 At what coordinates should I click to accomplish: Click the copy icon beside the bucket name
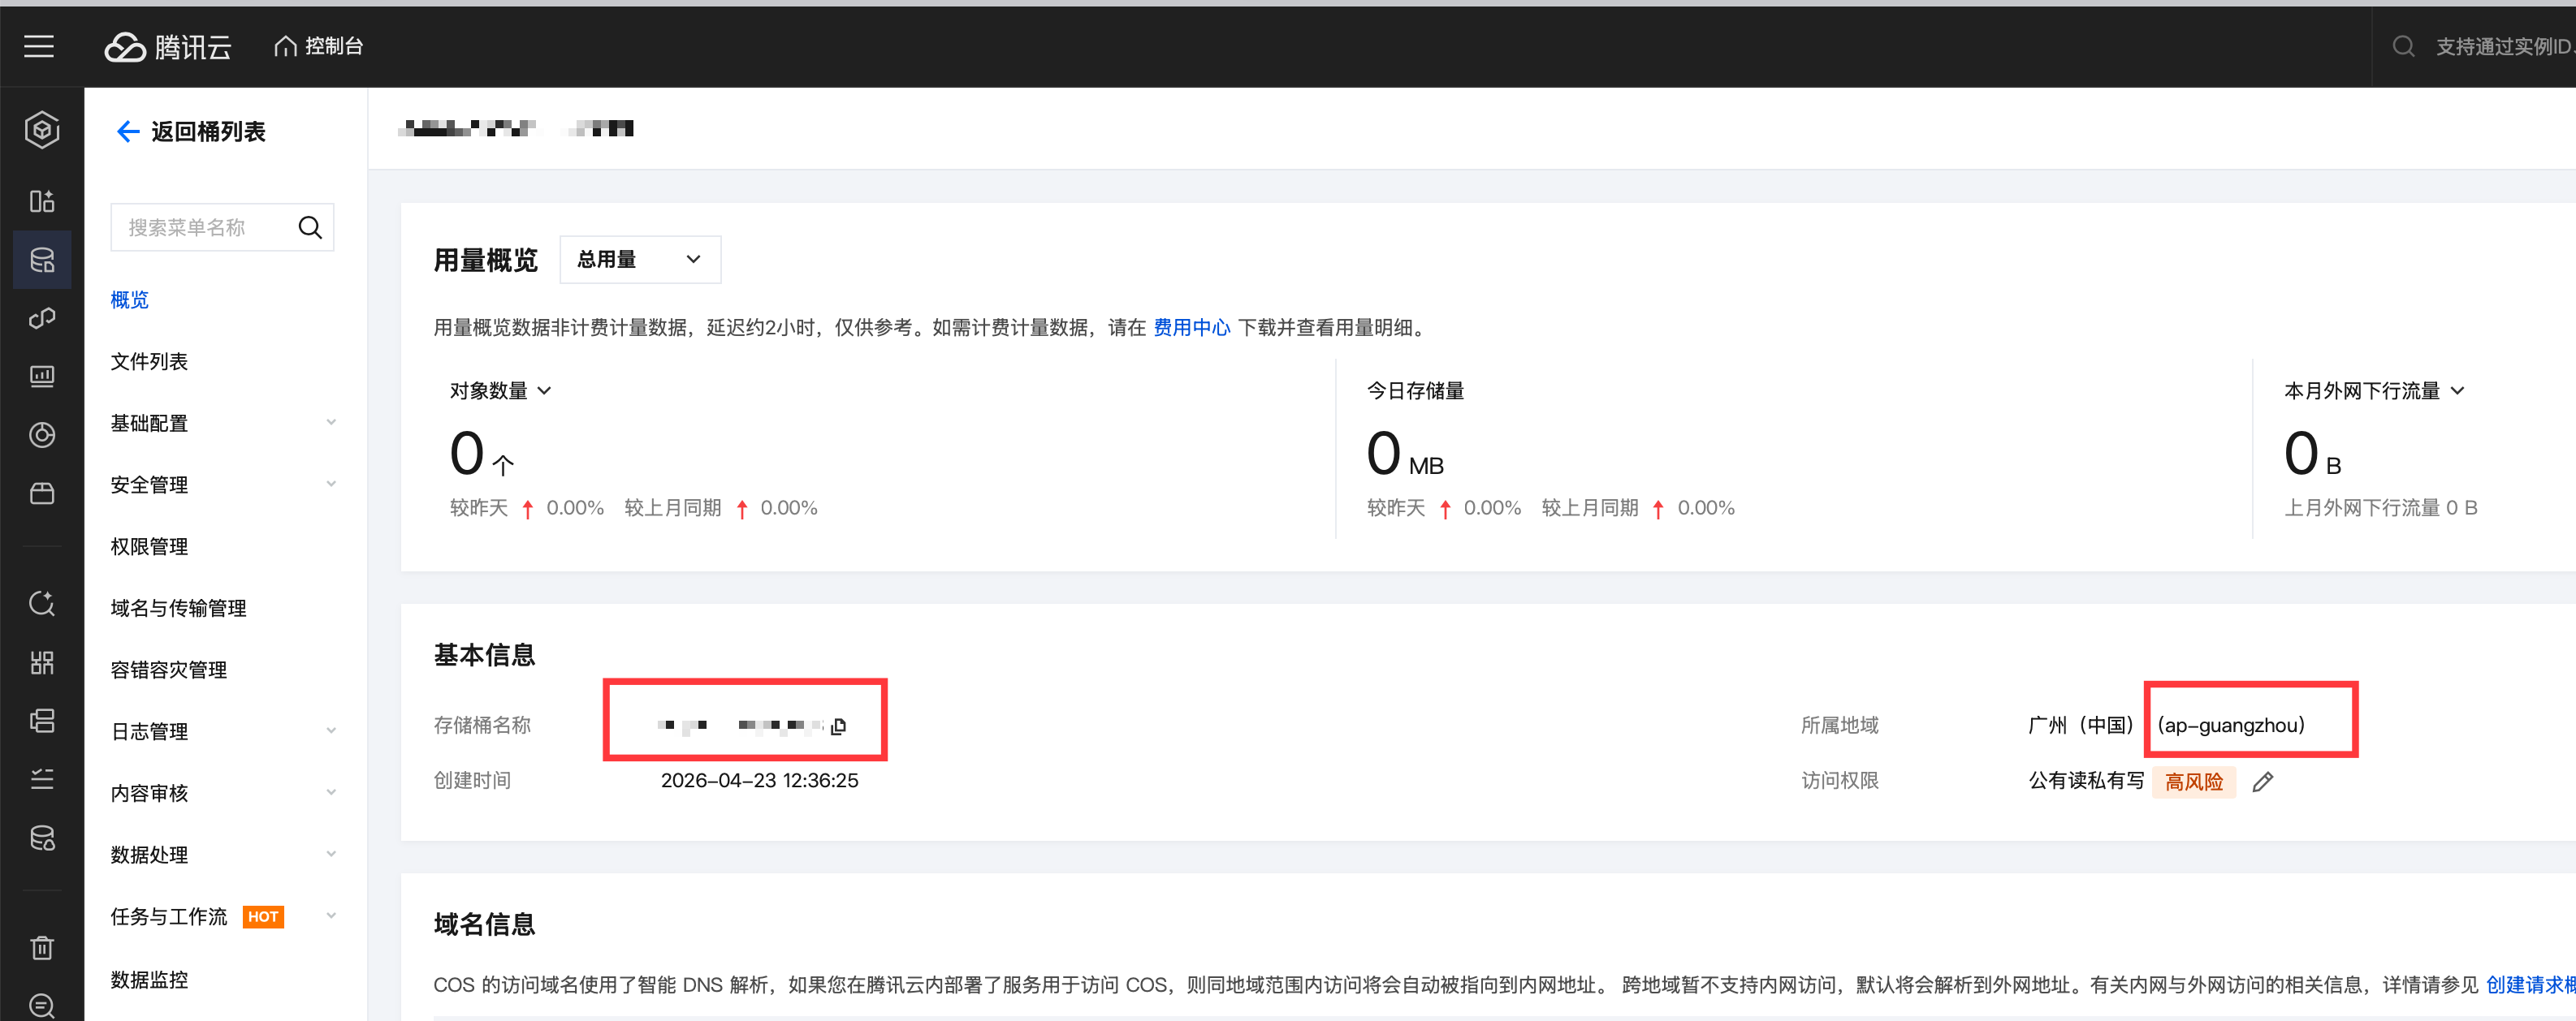pos(839,726)
